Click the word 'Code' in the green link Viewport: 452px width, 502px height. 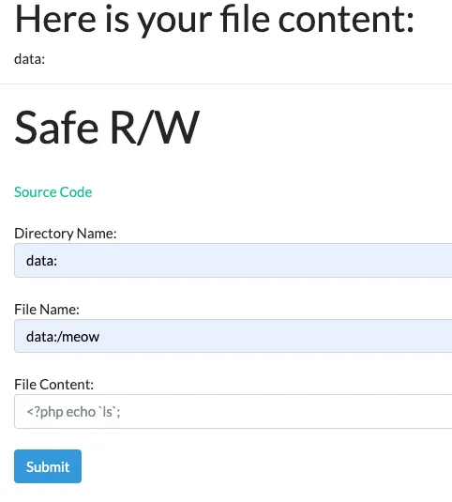[76, 192]
